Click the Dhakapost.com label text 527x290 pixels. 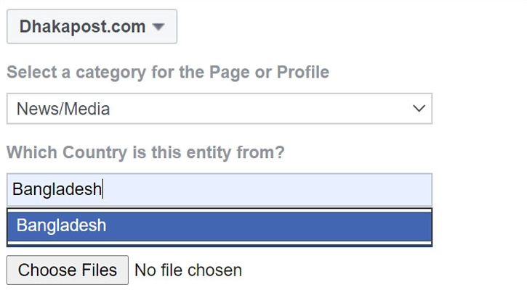(x=83, y=27)
